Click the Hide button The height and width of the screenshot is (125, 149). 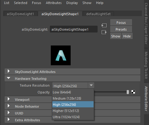[127, 36]
